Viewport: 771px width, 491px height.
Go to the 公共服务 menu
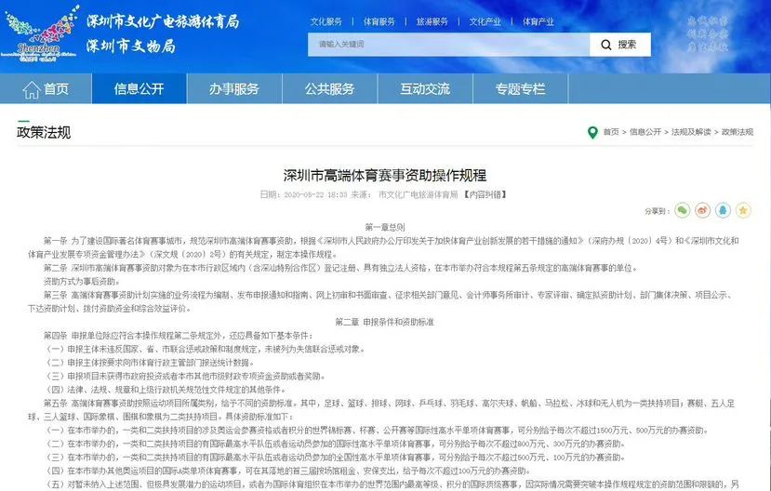click(329, 89)
